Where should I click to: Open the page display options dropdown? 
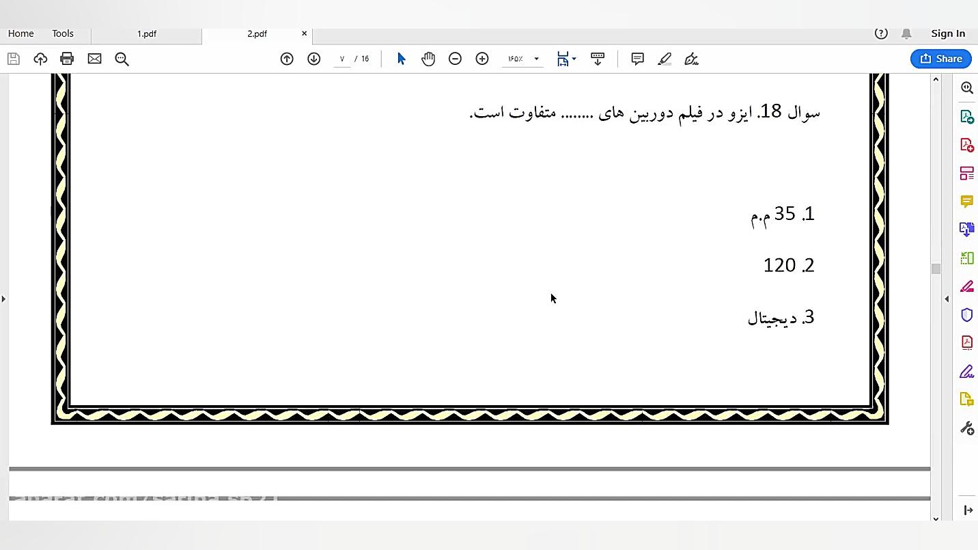(566, 59)
